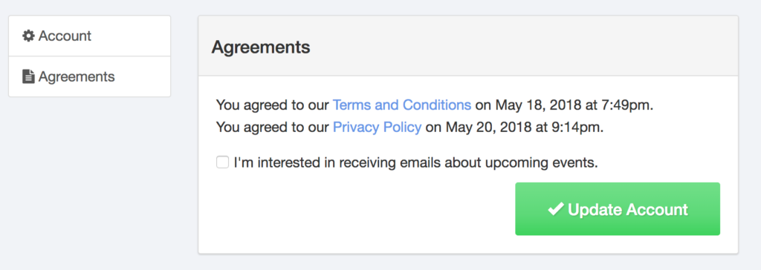Save changes with Update Account
The image size is (761, 270).
618,209
